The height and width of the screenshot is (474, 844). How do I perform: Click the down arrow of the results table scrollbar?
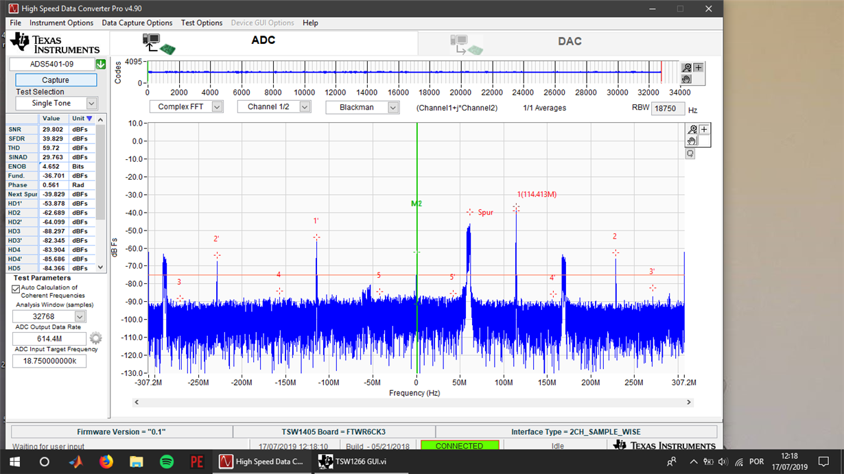point(101,268)
